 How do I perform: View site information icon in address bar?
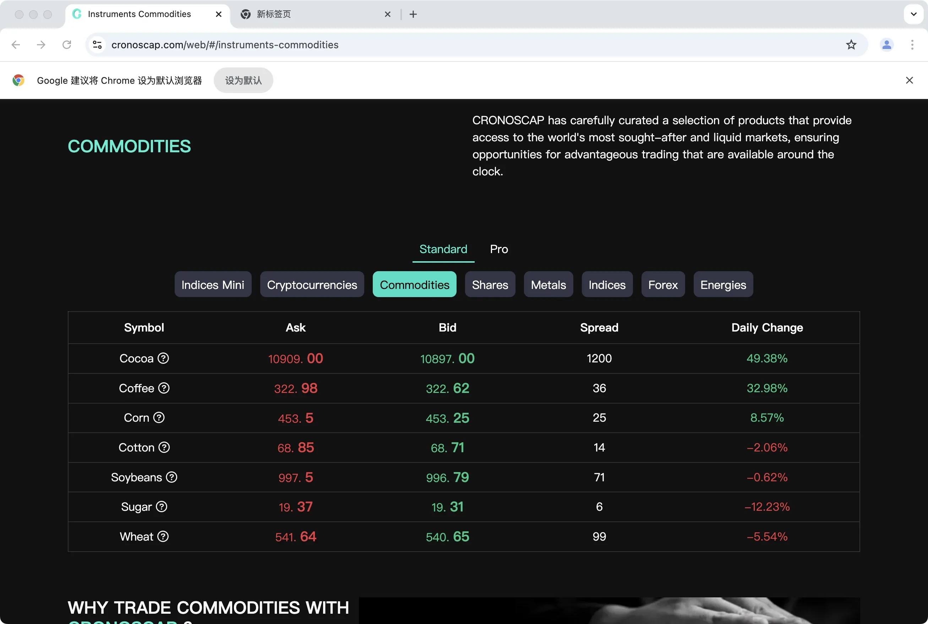[98, 45]
